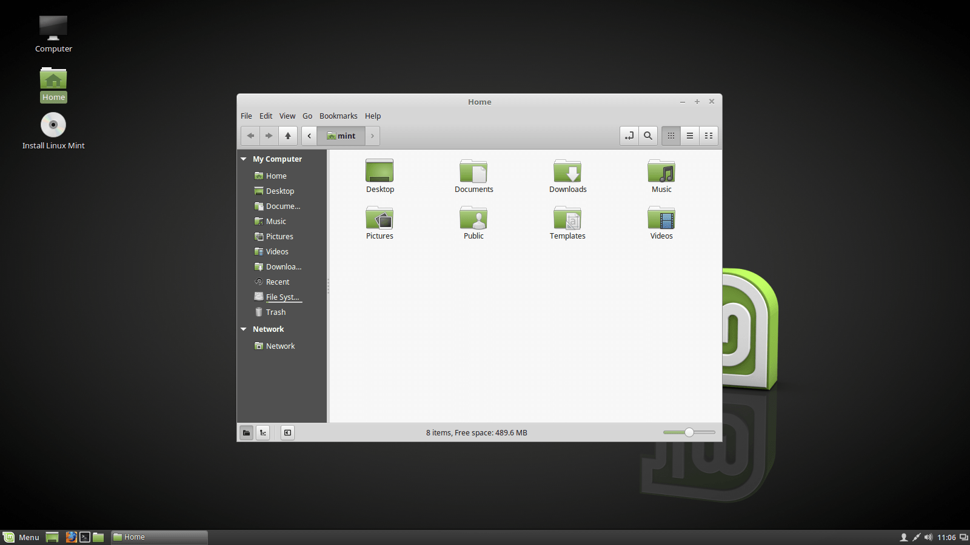Open the Mint Menu button
This screenshot has height=545, width=970.
pos(22,537)
